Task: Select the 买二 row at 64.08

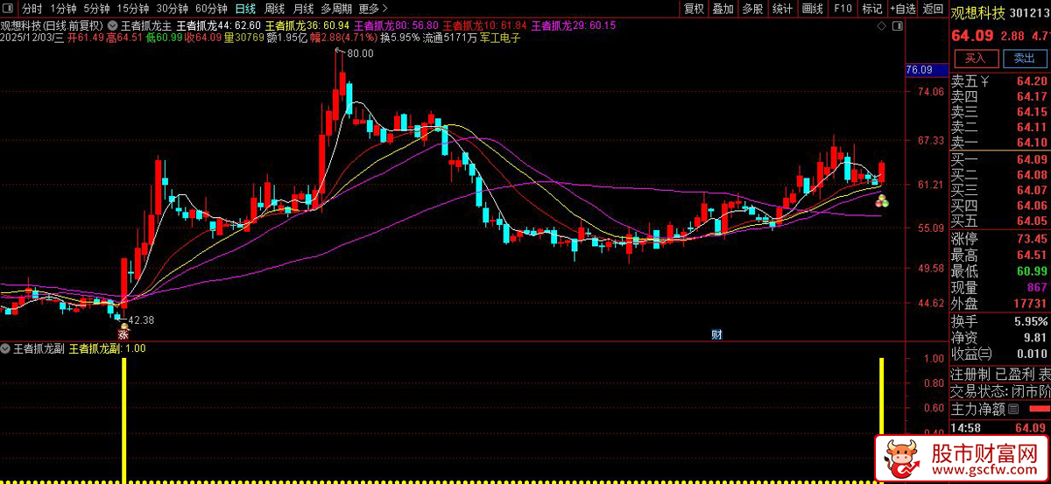Action: (x=1000, y=174)
